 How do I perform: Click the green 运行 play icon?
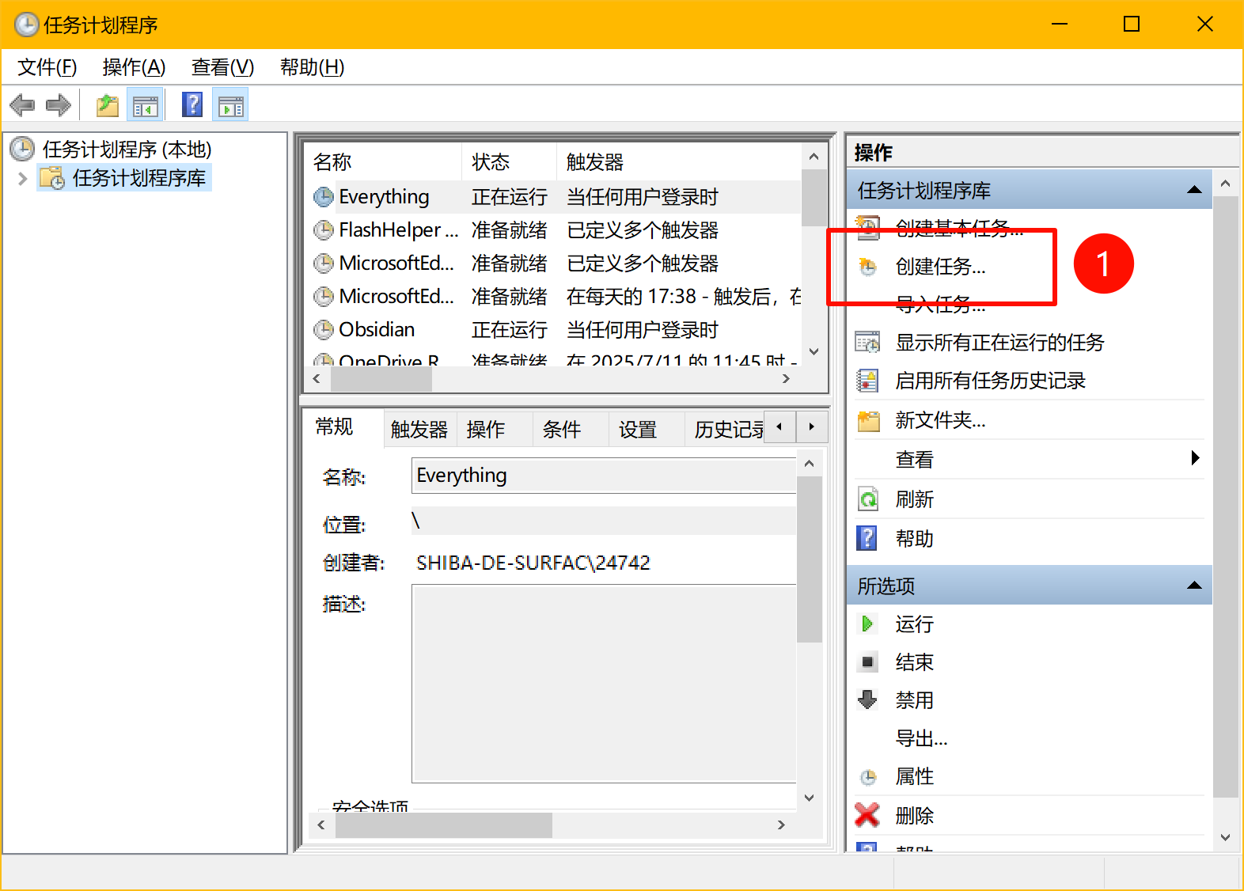[x=867, y=624]
